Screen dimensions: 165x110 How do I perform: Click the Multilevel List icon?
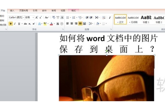(80, 18)
